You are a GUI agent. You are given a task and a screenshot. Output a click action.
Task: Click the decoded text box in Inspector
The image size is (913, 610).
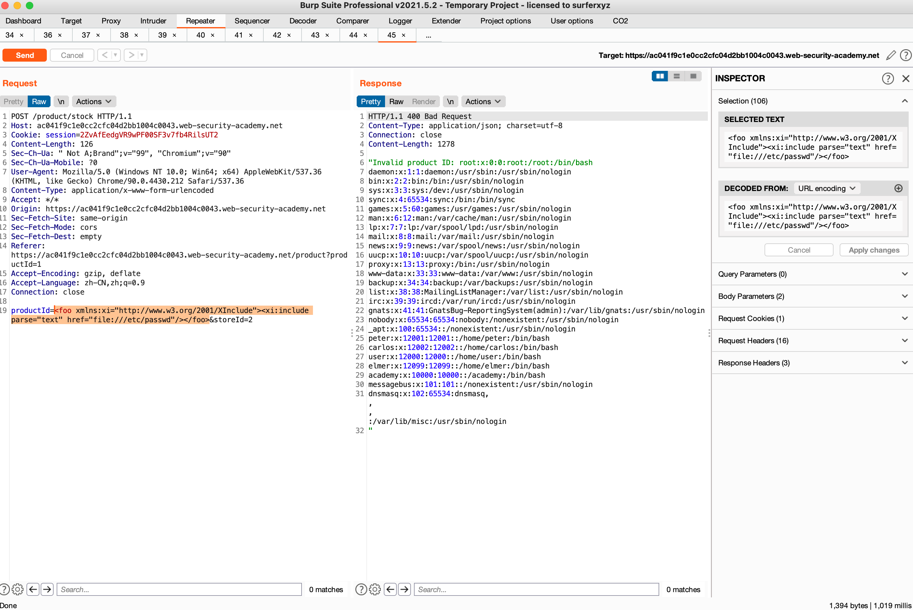tap(813, 216)
